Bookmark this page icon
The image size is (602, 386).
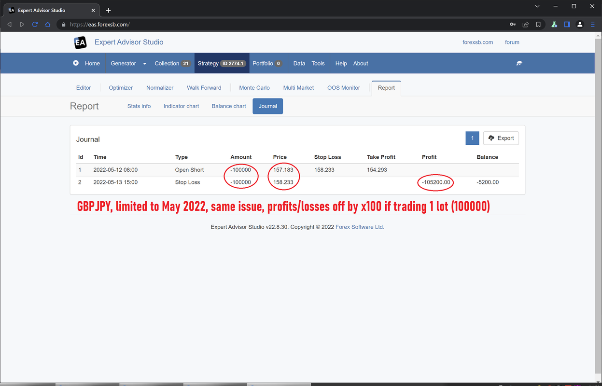(x=538, y=24)
